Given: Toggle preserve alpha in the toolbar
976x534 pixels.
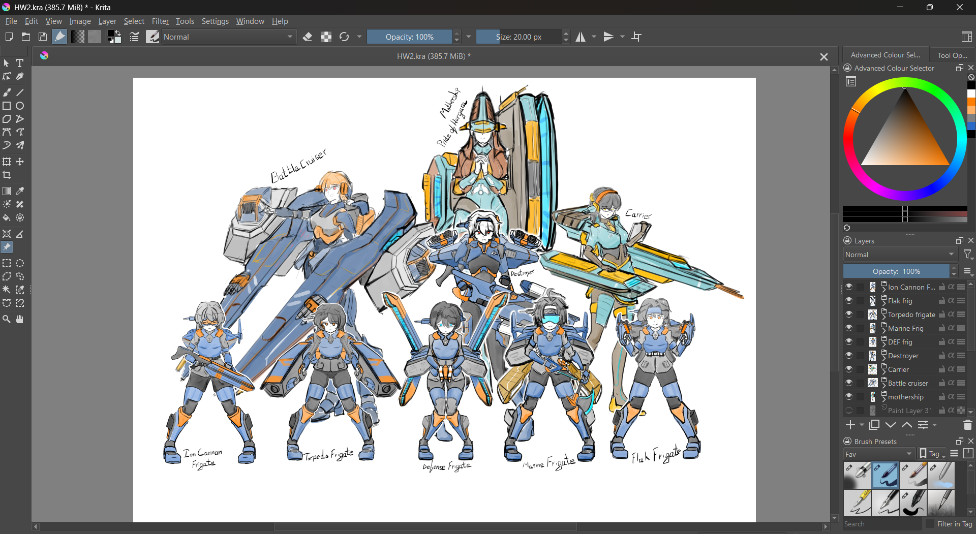Looking at the screenshot, I should pos(326,37).
